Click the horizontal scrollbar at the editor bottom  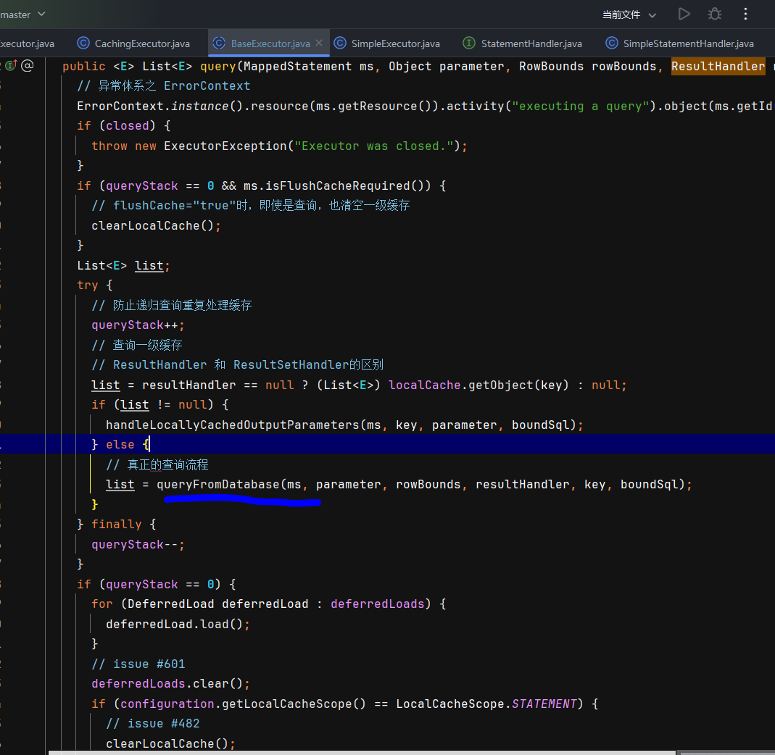tap(362, 752)
